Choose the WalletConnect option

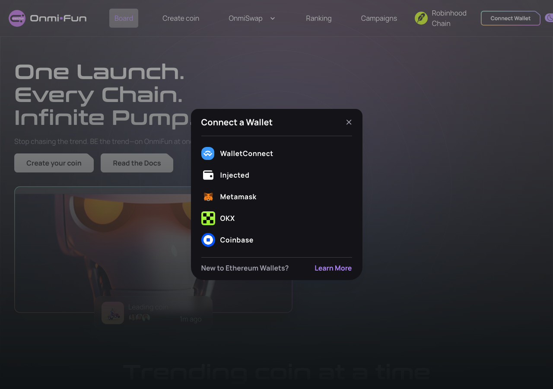coord(276,153)
